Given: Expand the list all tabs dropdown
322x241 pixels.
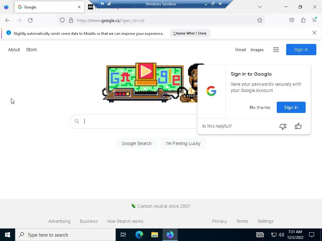Looking at the screenshot, I should tap(259, 7).
